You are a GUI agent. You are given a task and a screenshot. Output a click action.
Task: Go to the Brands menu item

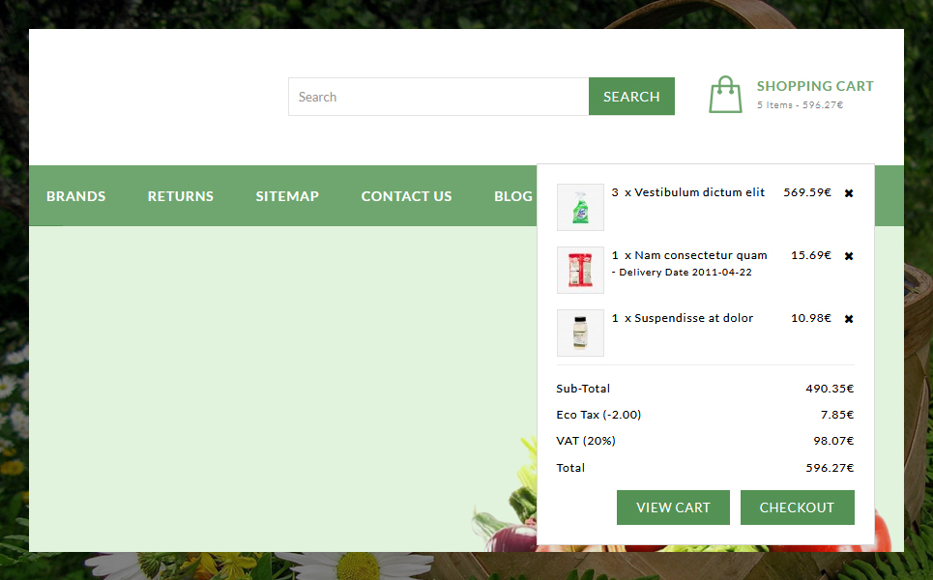[76, 196]
